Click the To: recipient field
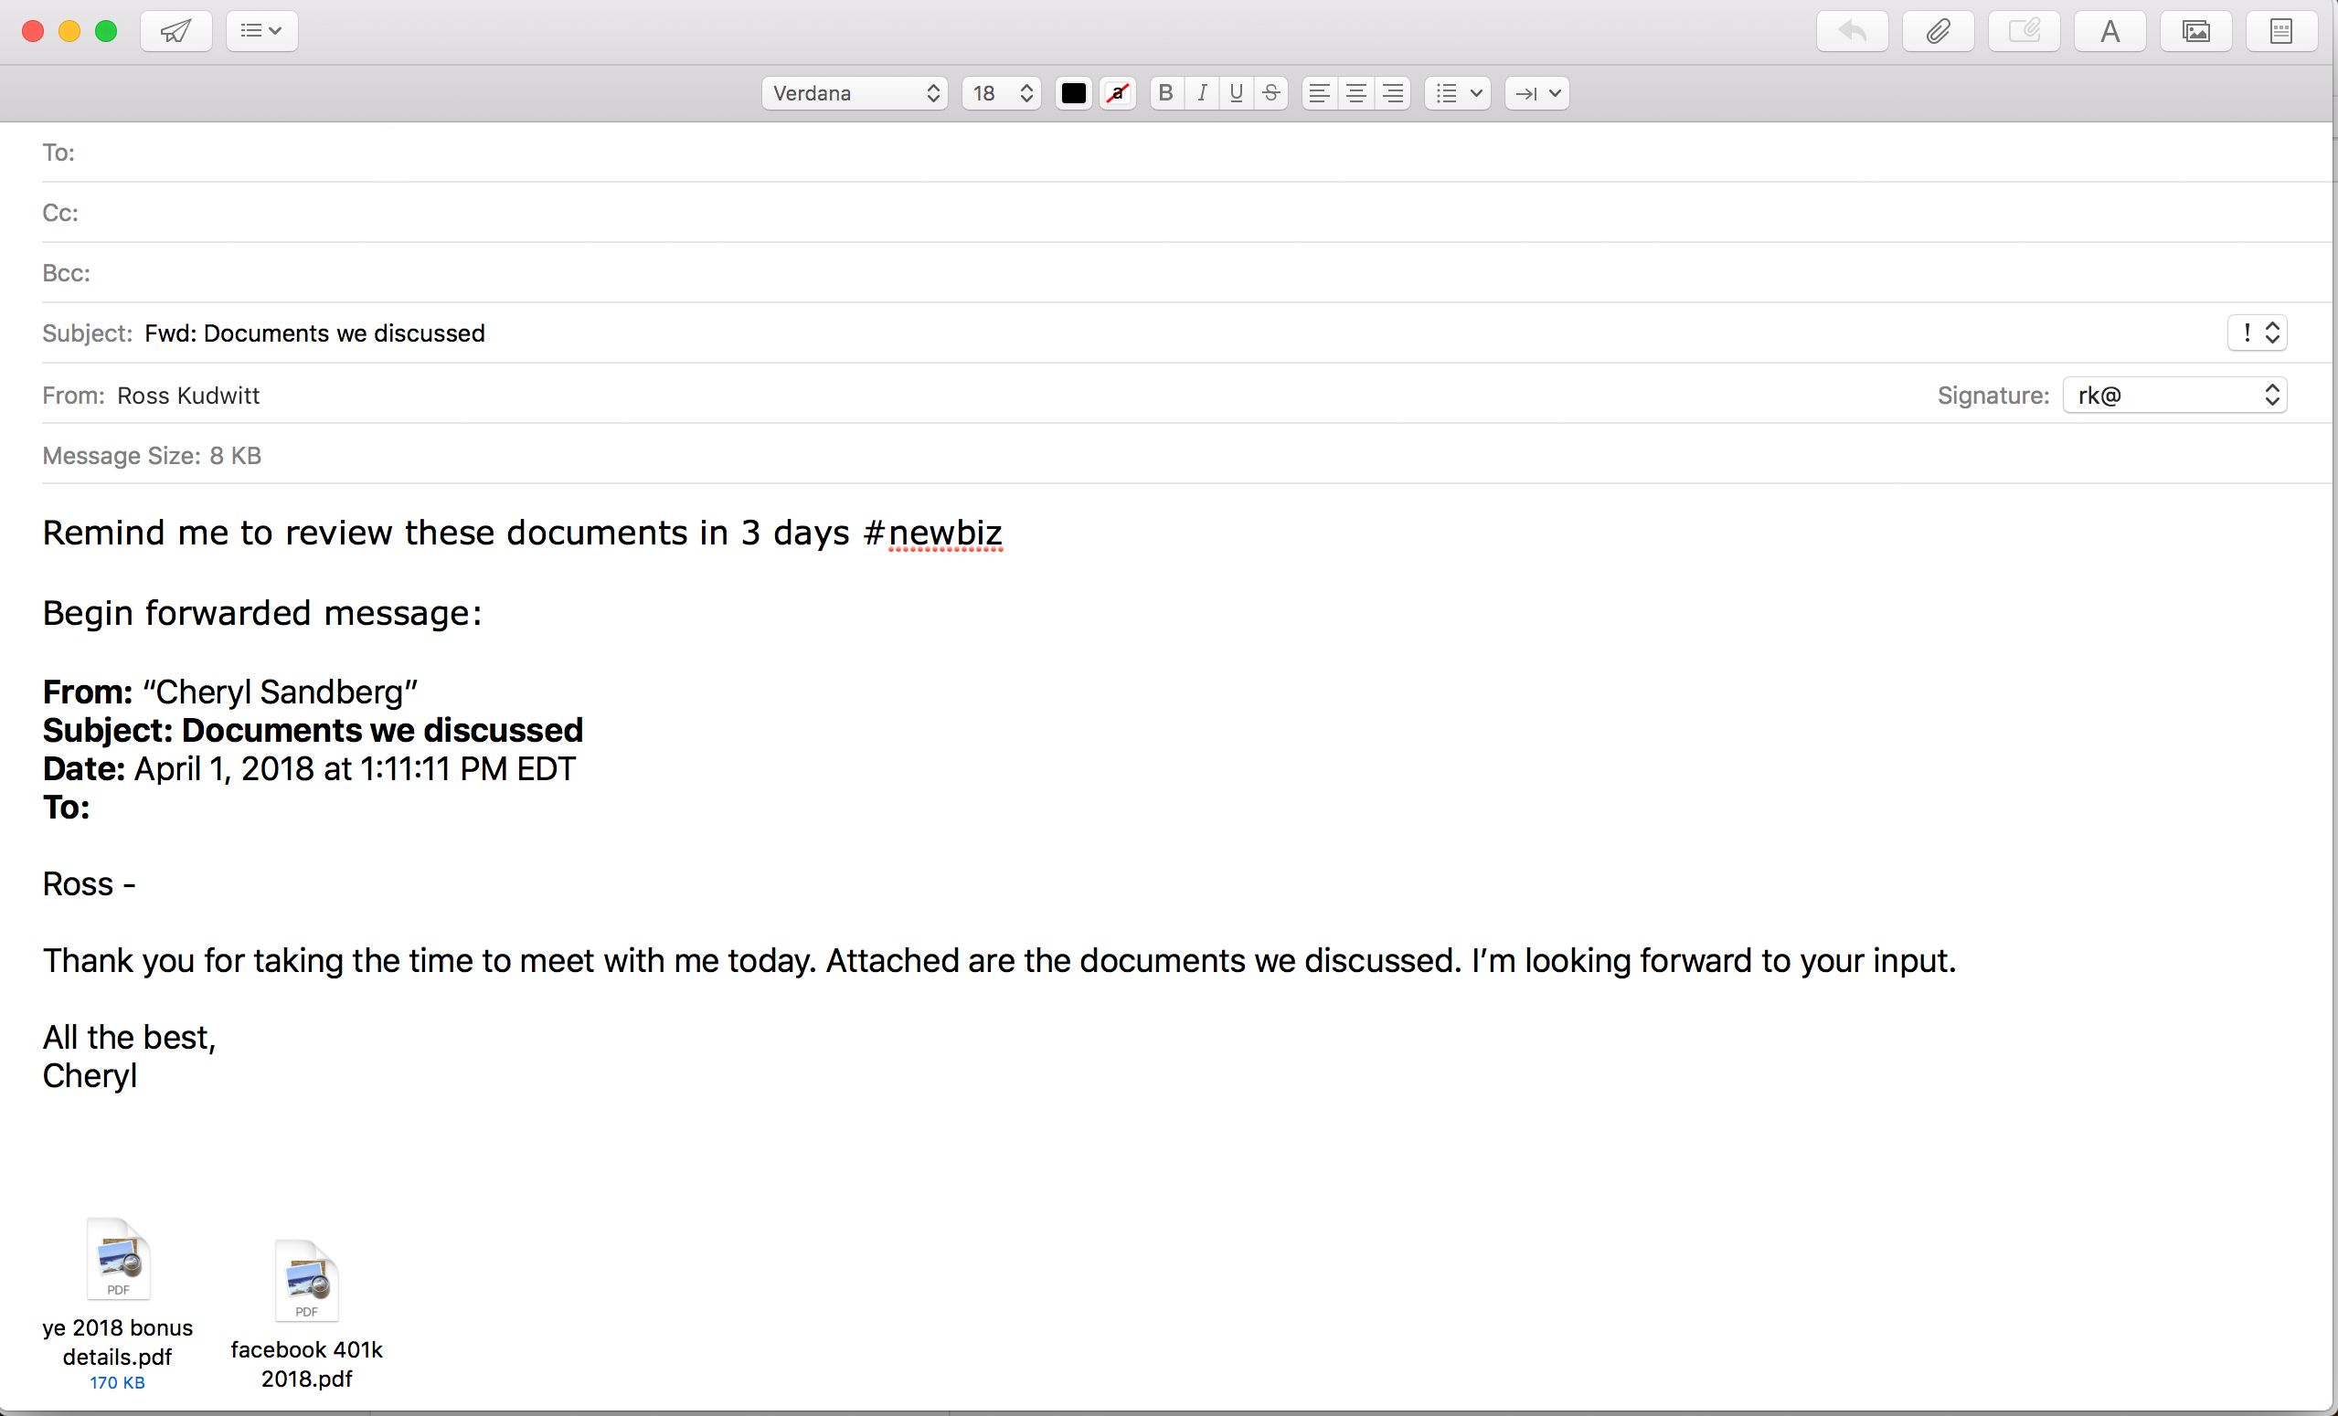The height and width of the screenshot is (1416, 2338). [x=1139, y=153]
